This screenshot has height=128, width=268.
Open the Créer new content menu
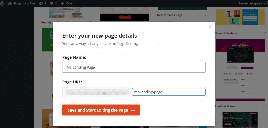coord(67,3)
